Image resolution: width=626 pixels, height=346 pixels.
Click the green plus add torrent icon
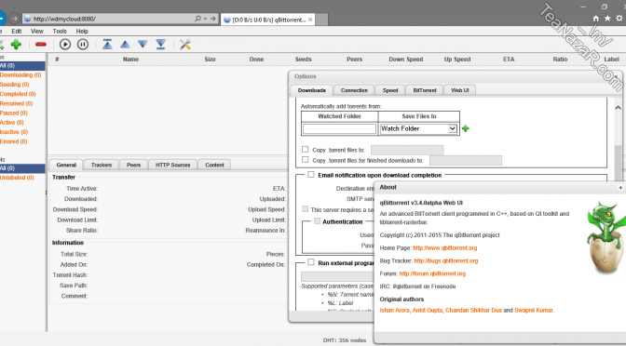(16, 45)
